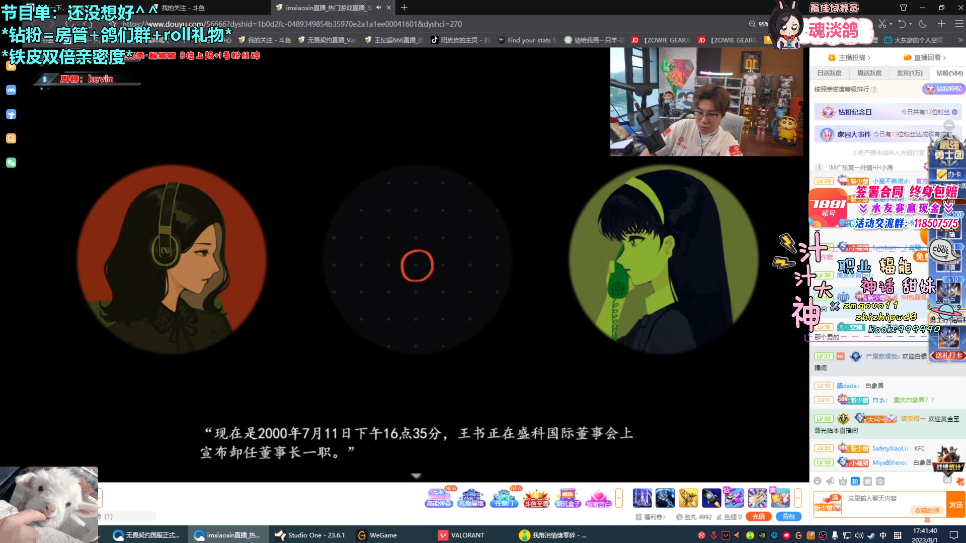Click the orange search icon in left sidebar
This screenshot has width=966, height=543.
point(11,138)
